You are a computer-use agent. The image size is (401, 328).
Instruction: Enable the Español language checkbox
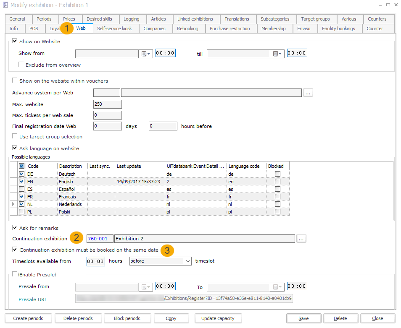[x=21, y=189]
